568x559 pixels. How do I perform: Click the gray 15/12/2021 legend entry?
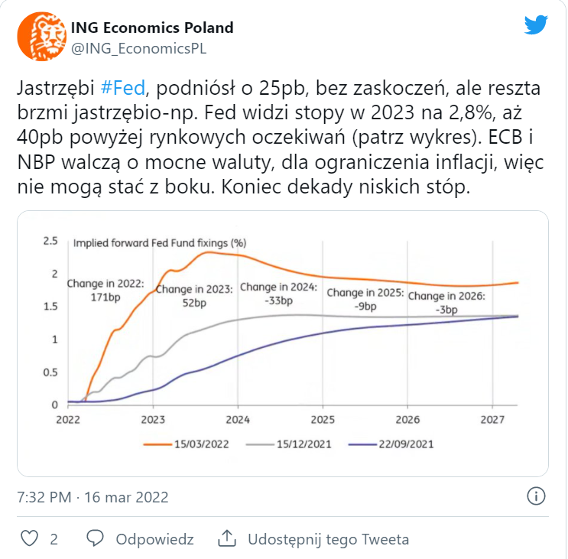coord(289,444)
